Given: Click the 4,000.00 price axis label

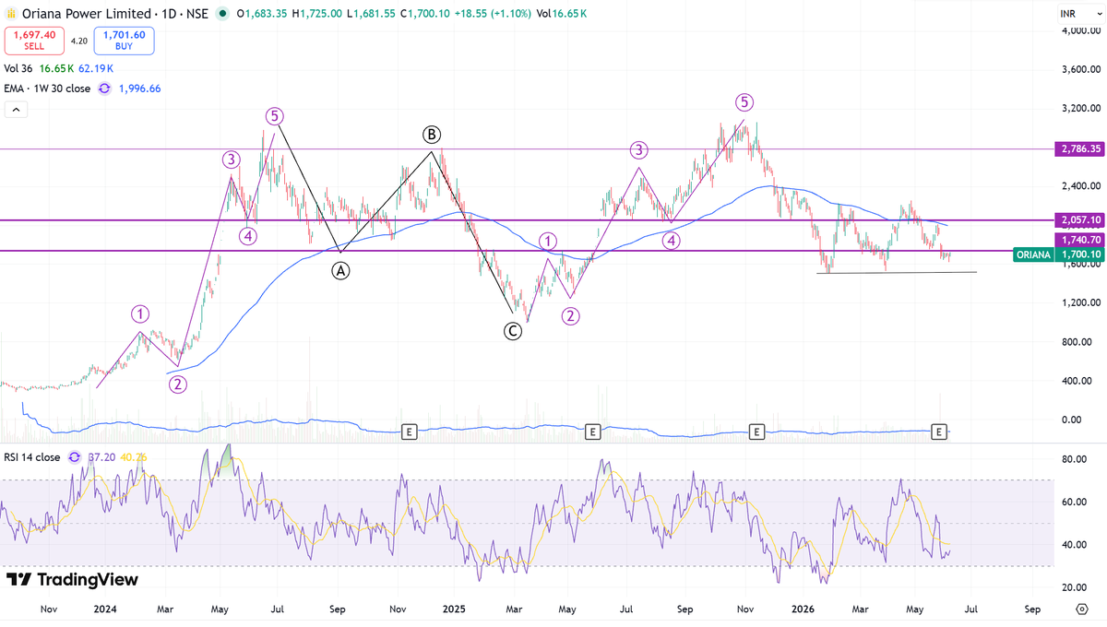Looking at the screenshot, I should click(x=1079, y=31).
